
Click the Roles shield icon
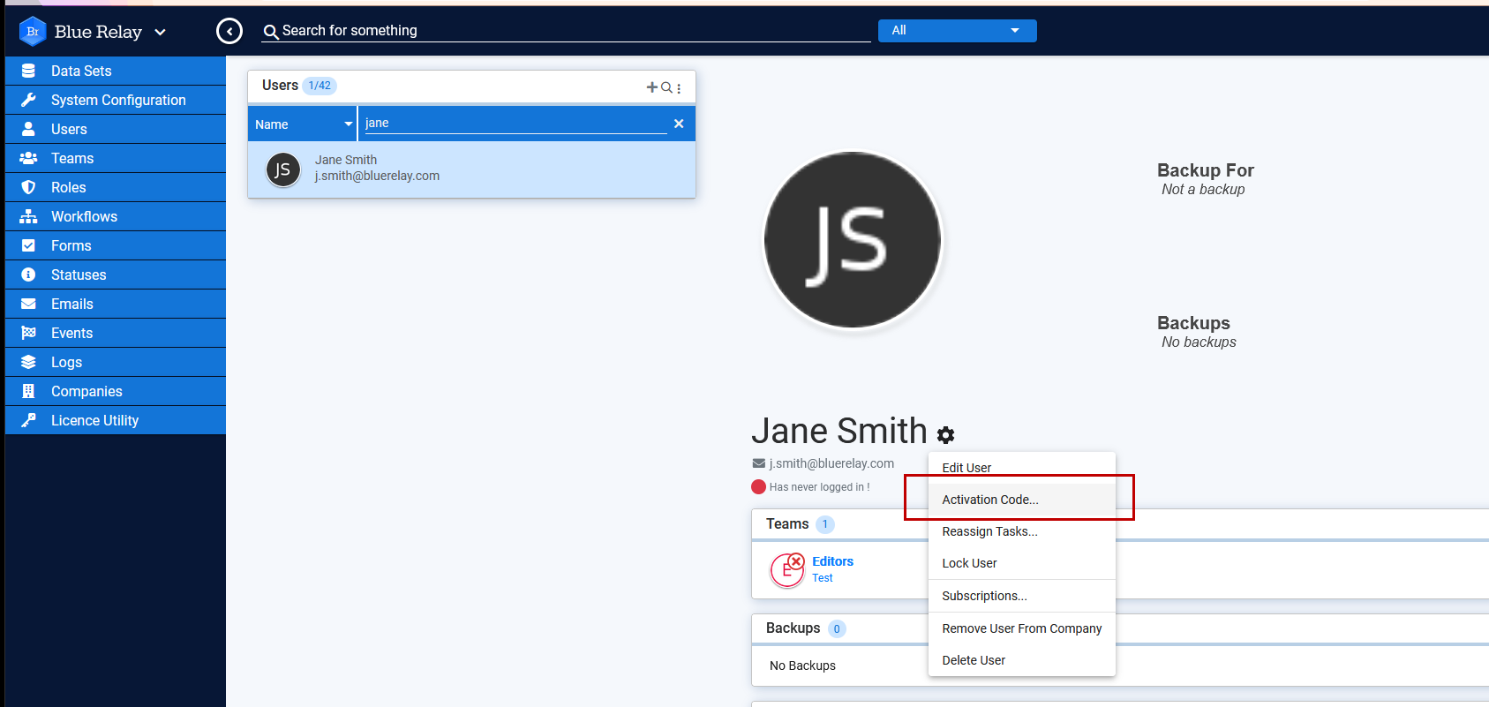click(x=28, y=187)
